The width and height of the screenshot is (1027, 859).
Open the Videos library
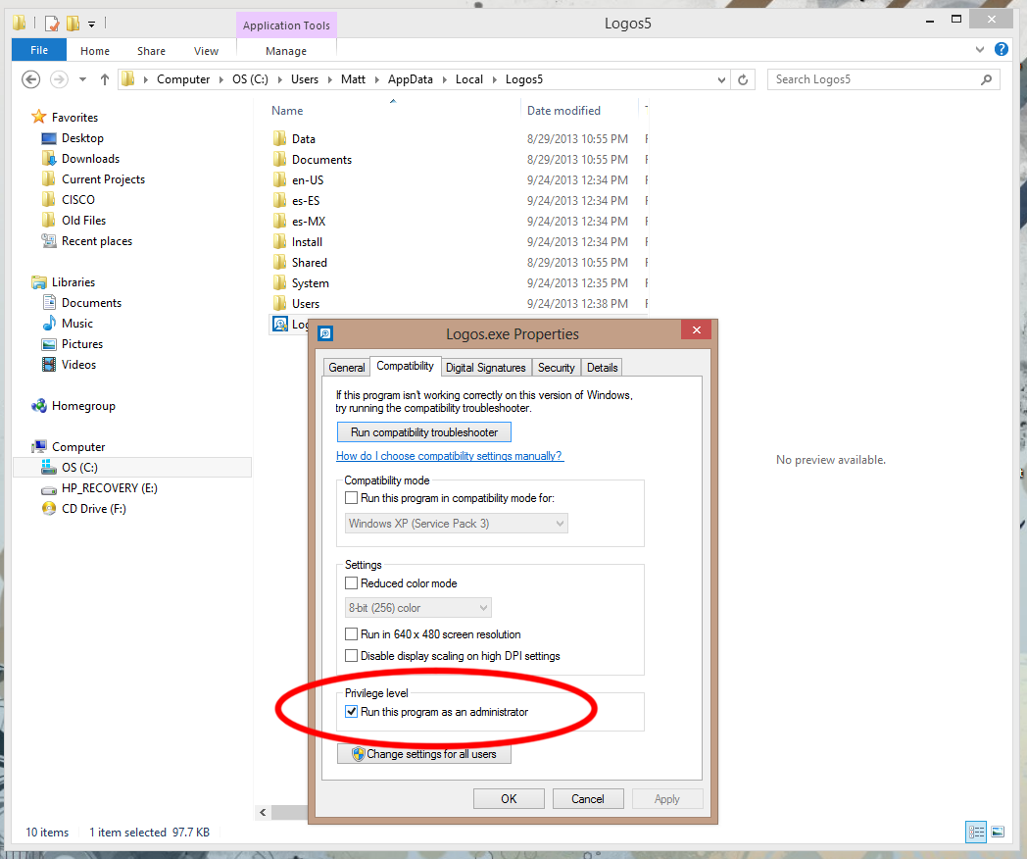tap(78, 365)
